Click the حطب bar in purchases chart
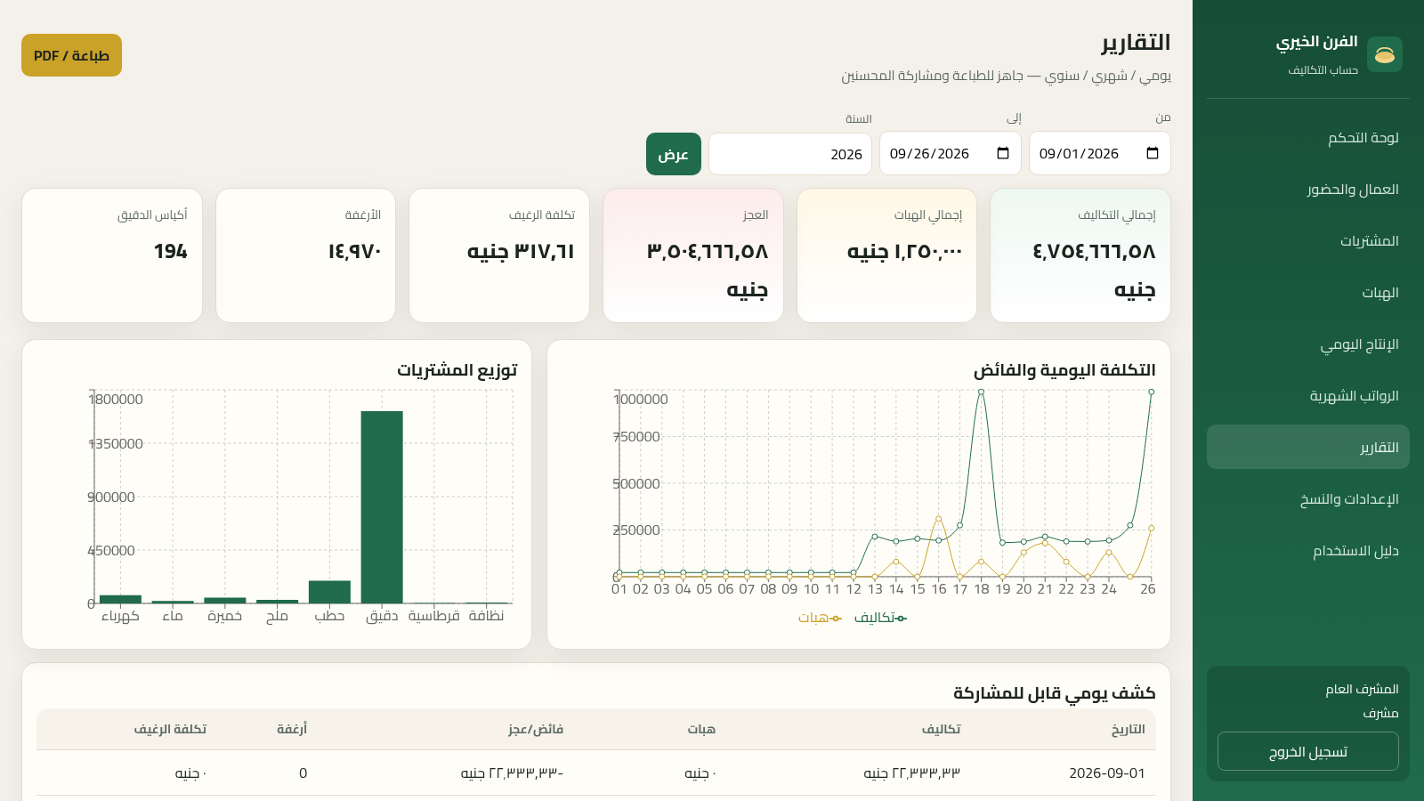Screen dimensions: 1424x801 329,592
